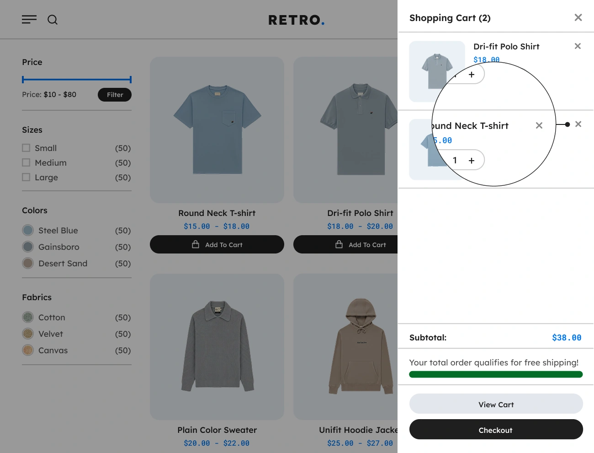Viewport: 594px width, 453px height.
Task: Click the Desert Sand color label
Action: pyautogui.click(x=63, y=264)
